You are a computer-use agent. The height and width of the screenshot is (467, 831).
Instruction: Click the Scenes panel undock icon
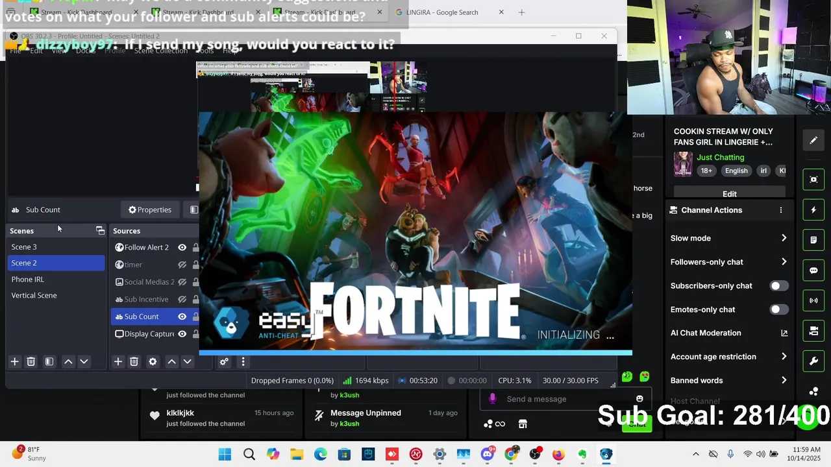pos(100,230)
